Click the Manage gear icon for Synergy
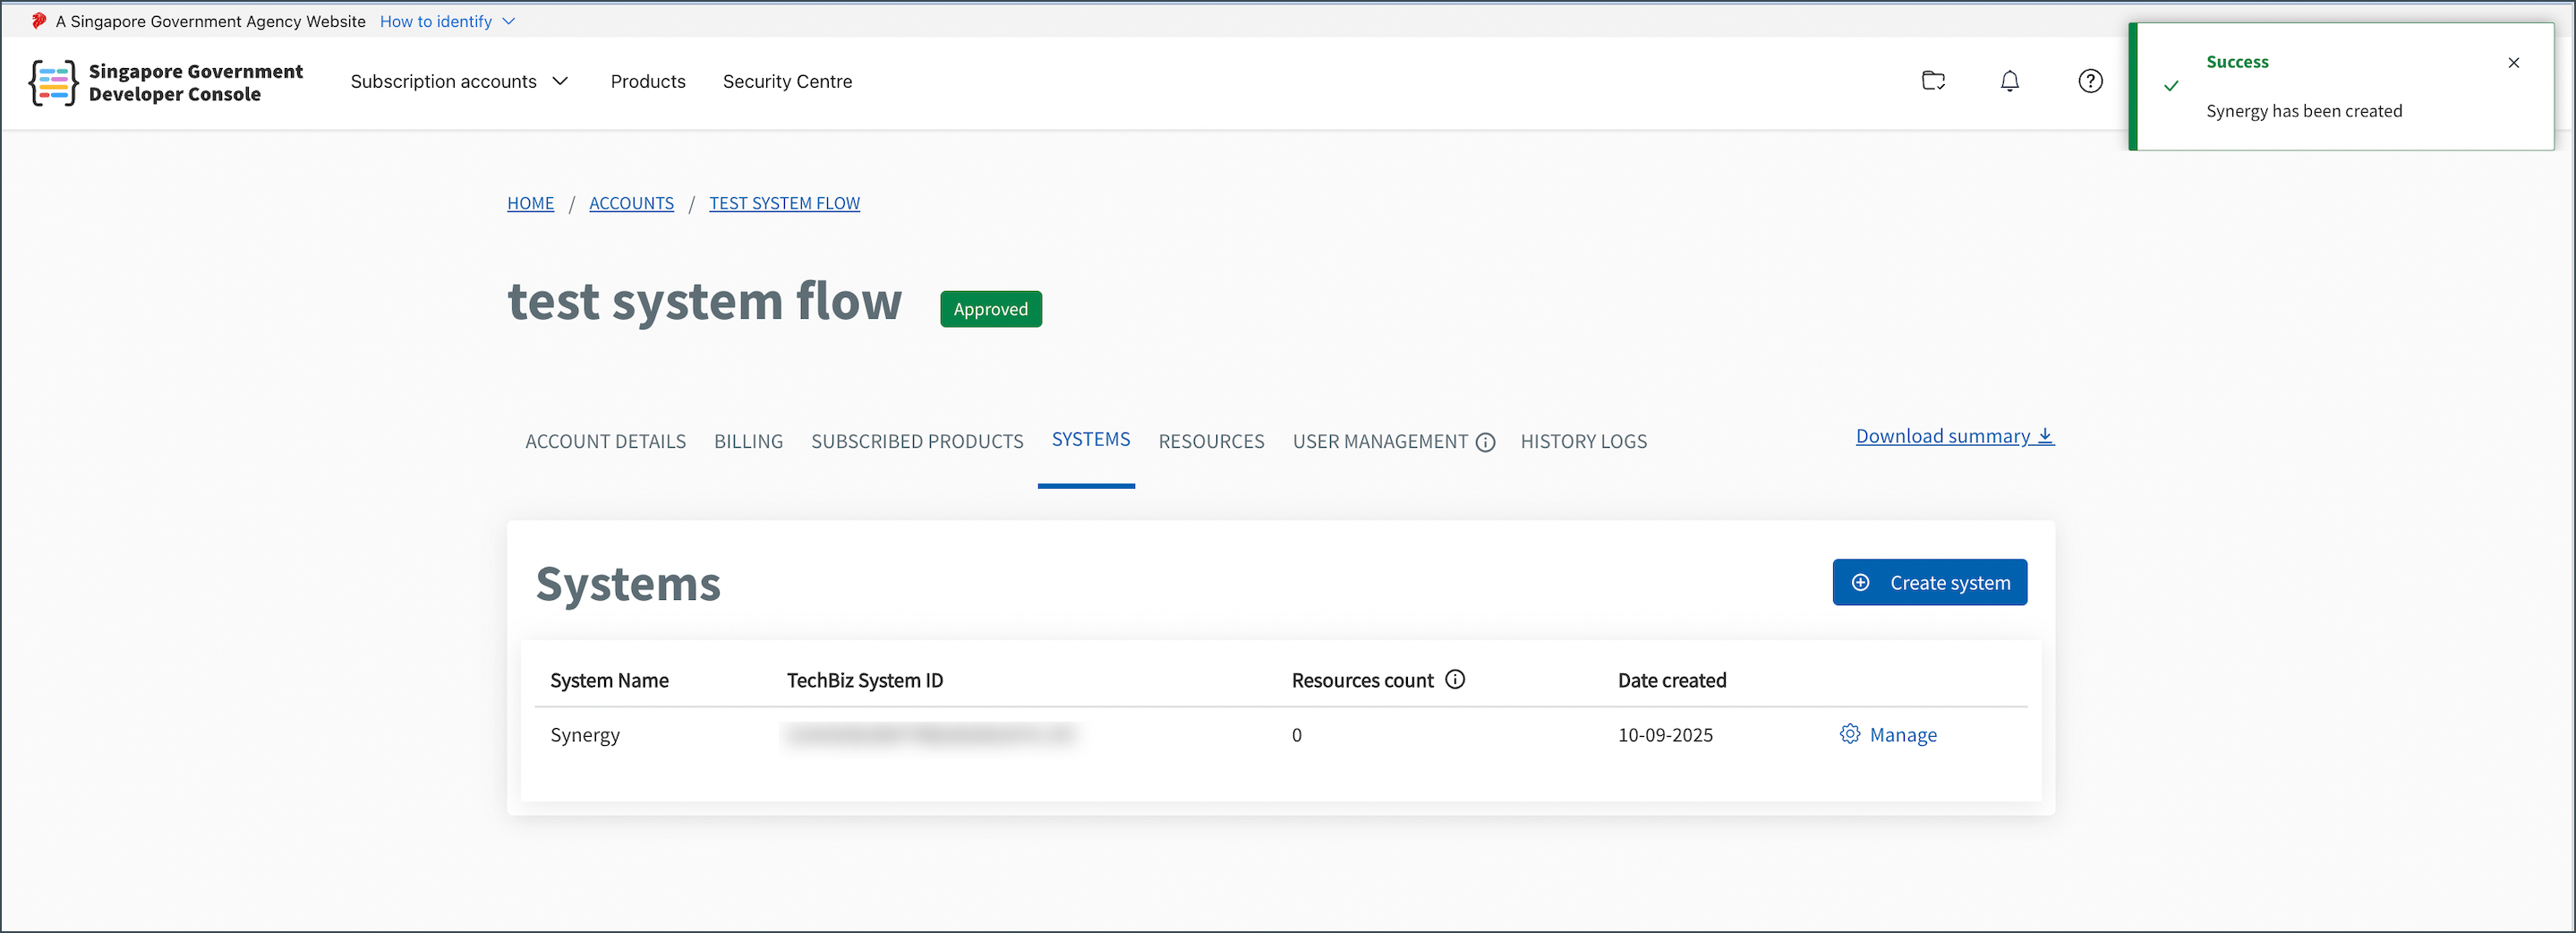The height and width of the screenshot is (933, 2576). coord(1849,734)
